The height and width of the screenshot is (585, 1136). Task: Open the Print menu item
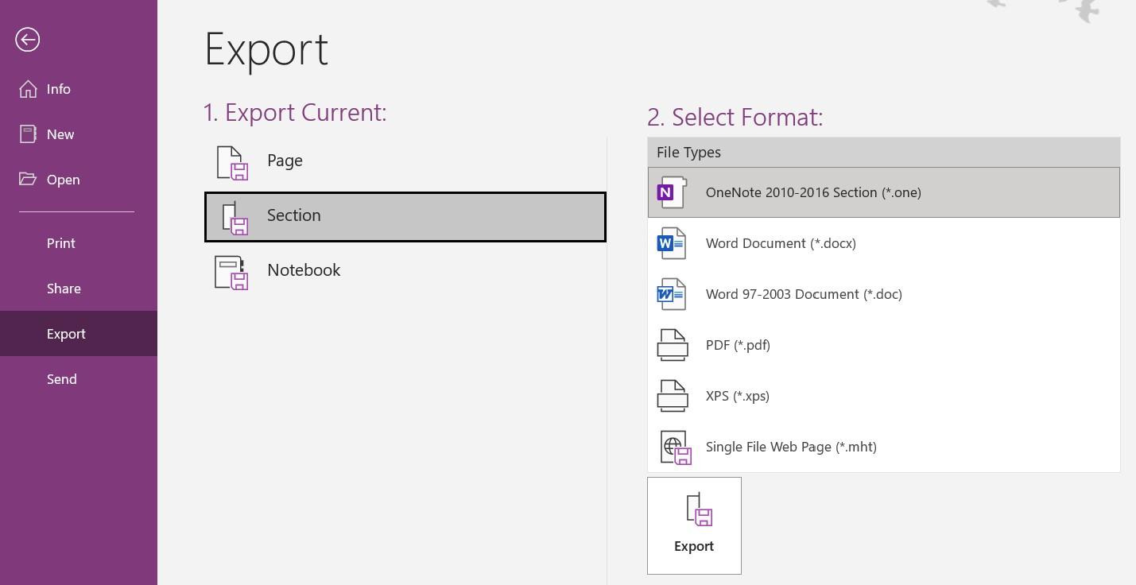[x=61, y=243]
